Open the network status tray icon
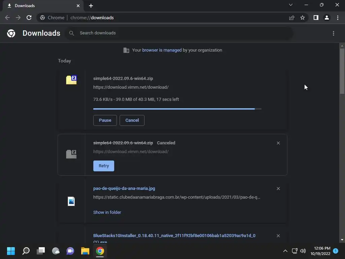Screen dimensions: 345x259 [x=294, y=251]
